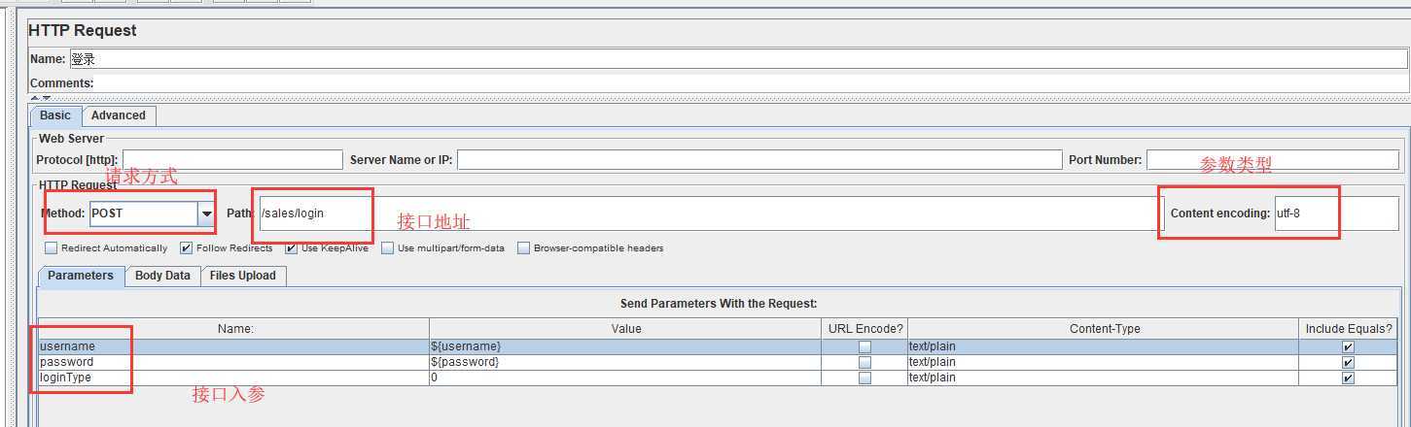The width and height of the screenshot is (1411, 427).
Task: Click the Include Equals? column header
Action: pyautogui.click(x=1350, y=329)
